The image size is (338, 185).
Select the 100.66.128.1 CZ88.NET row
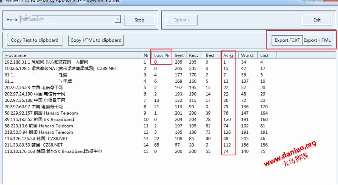point(139,68)
